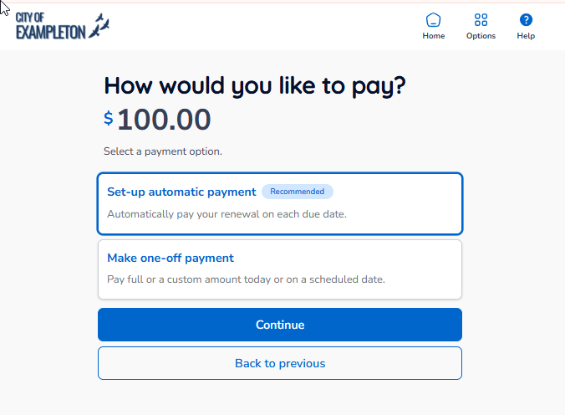Click the blue dollar sign symbol
Image resolution: width=565 pixels, height=415 pixels.
pos(109,119)
